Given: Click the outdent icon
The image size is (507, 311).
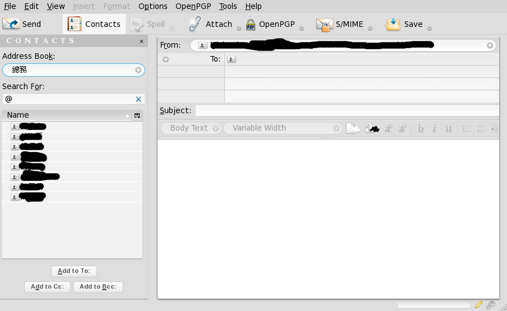Looking at the screenshot, I should pos(495,128).
